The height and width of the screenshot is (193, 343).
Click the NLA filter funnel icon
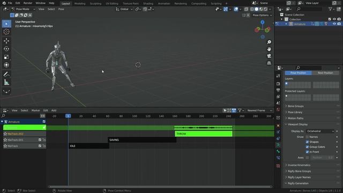pos(240,110)
